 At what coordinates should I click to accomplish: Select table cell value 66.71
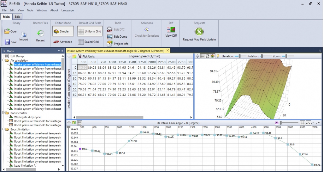82,95
